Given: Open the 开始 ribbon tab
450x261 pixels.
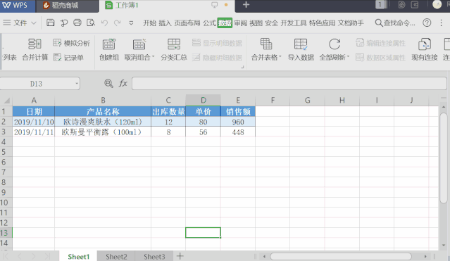Looking at the screenshot, I should [x=149, y=23].
